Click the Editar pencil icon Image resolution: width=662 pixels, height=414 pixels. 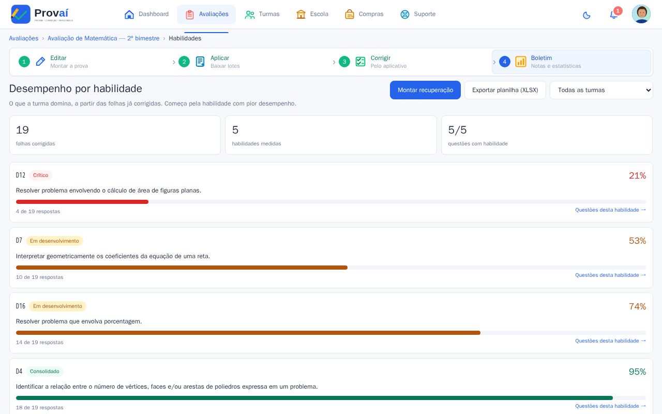tap(40, 62)
